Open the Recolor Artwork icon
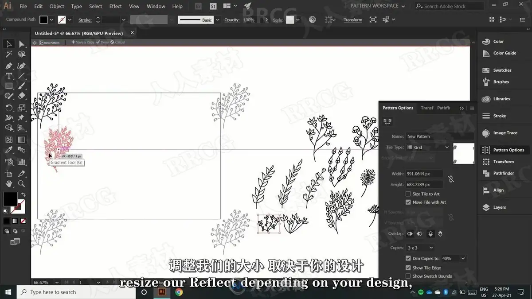532x299 pixels. click(313, 19)
